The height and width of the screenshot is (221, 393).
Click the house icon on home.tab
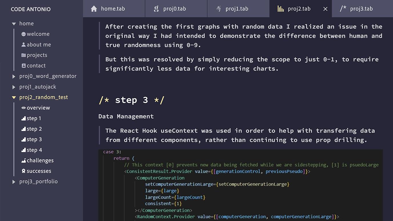tap(94, 9)
